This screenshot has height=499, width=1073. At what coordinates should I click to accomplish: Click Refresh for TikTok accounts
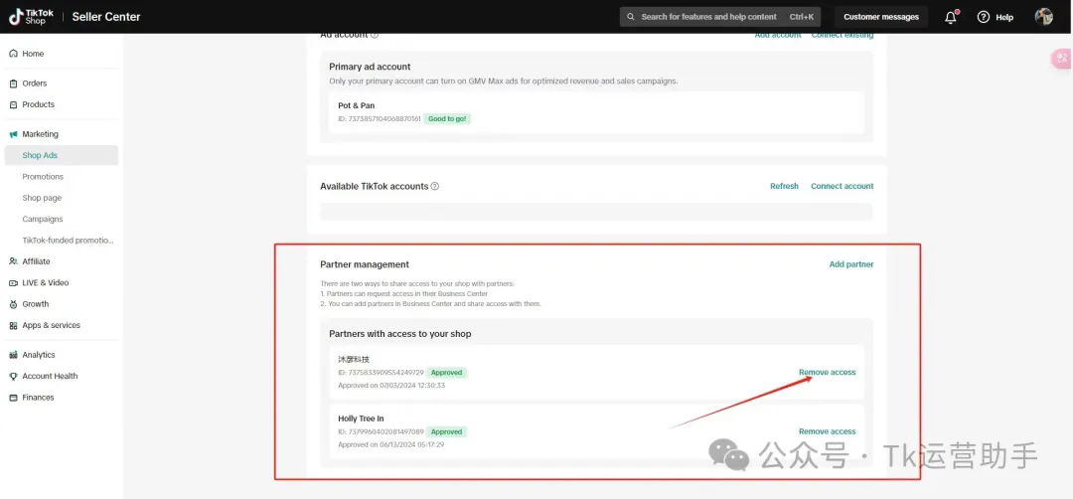784,186
